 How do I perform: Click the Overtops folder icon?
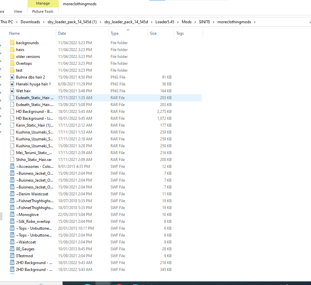12,63
